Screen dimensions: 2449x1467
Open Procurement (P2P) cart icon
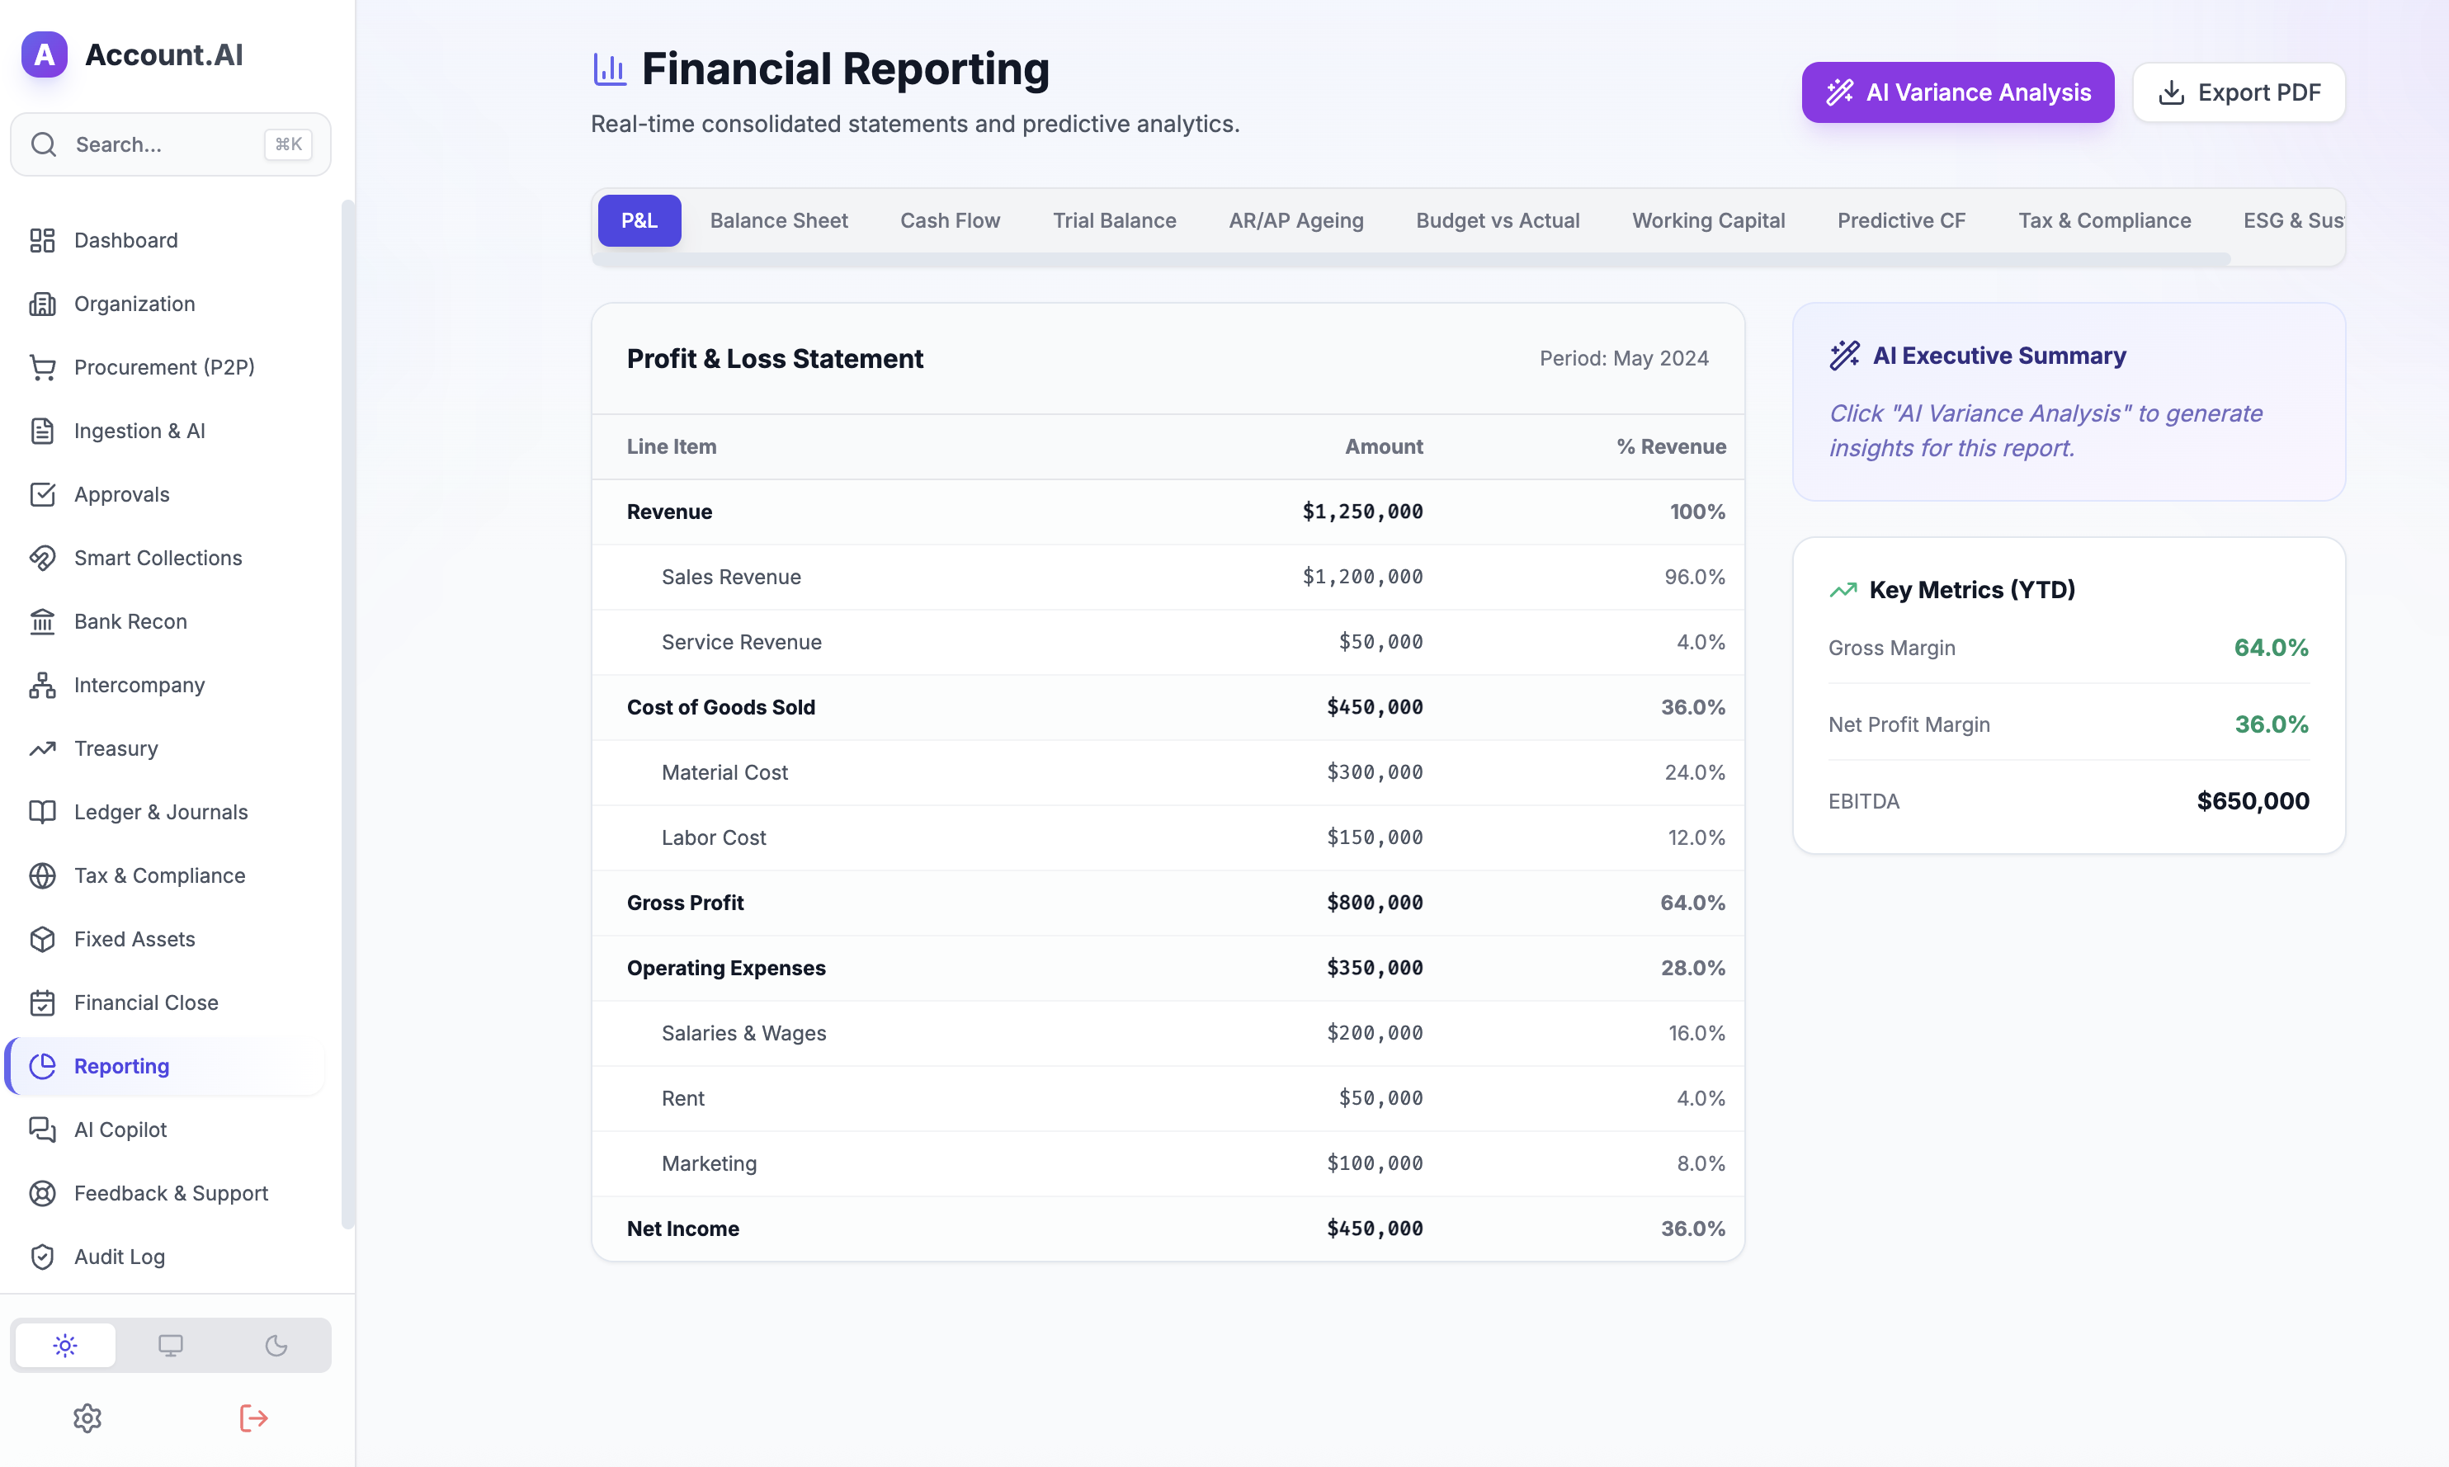click(43, 366)
